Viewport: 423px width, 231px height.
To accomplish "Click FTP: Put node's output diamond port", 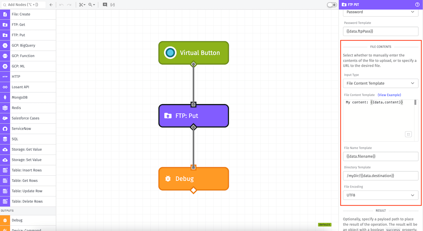I will pos(193,127).
